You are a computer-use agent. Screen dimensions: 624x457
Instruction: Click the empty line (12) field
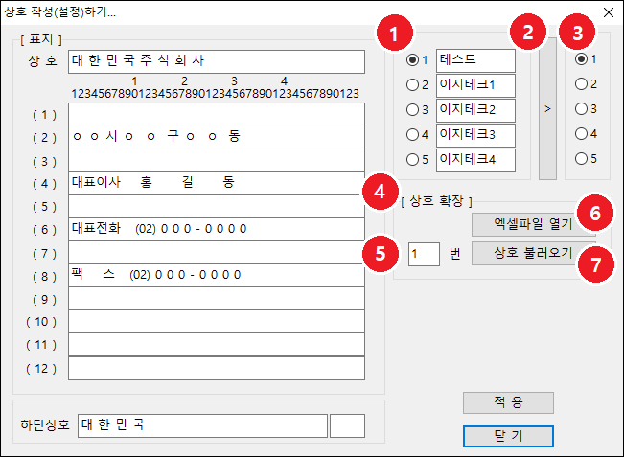click(x=217, y=368)
